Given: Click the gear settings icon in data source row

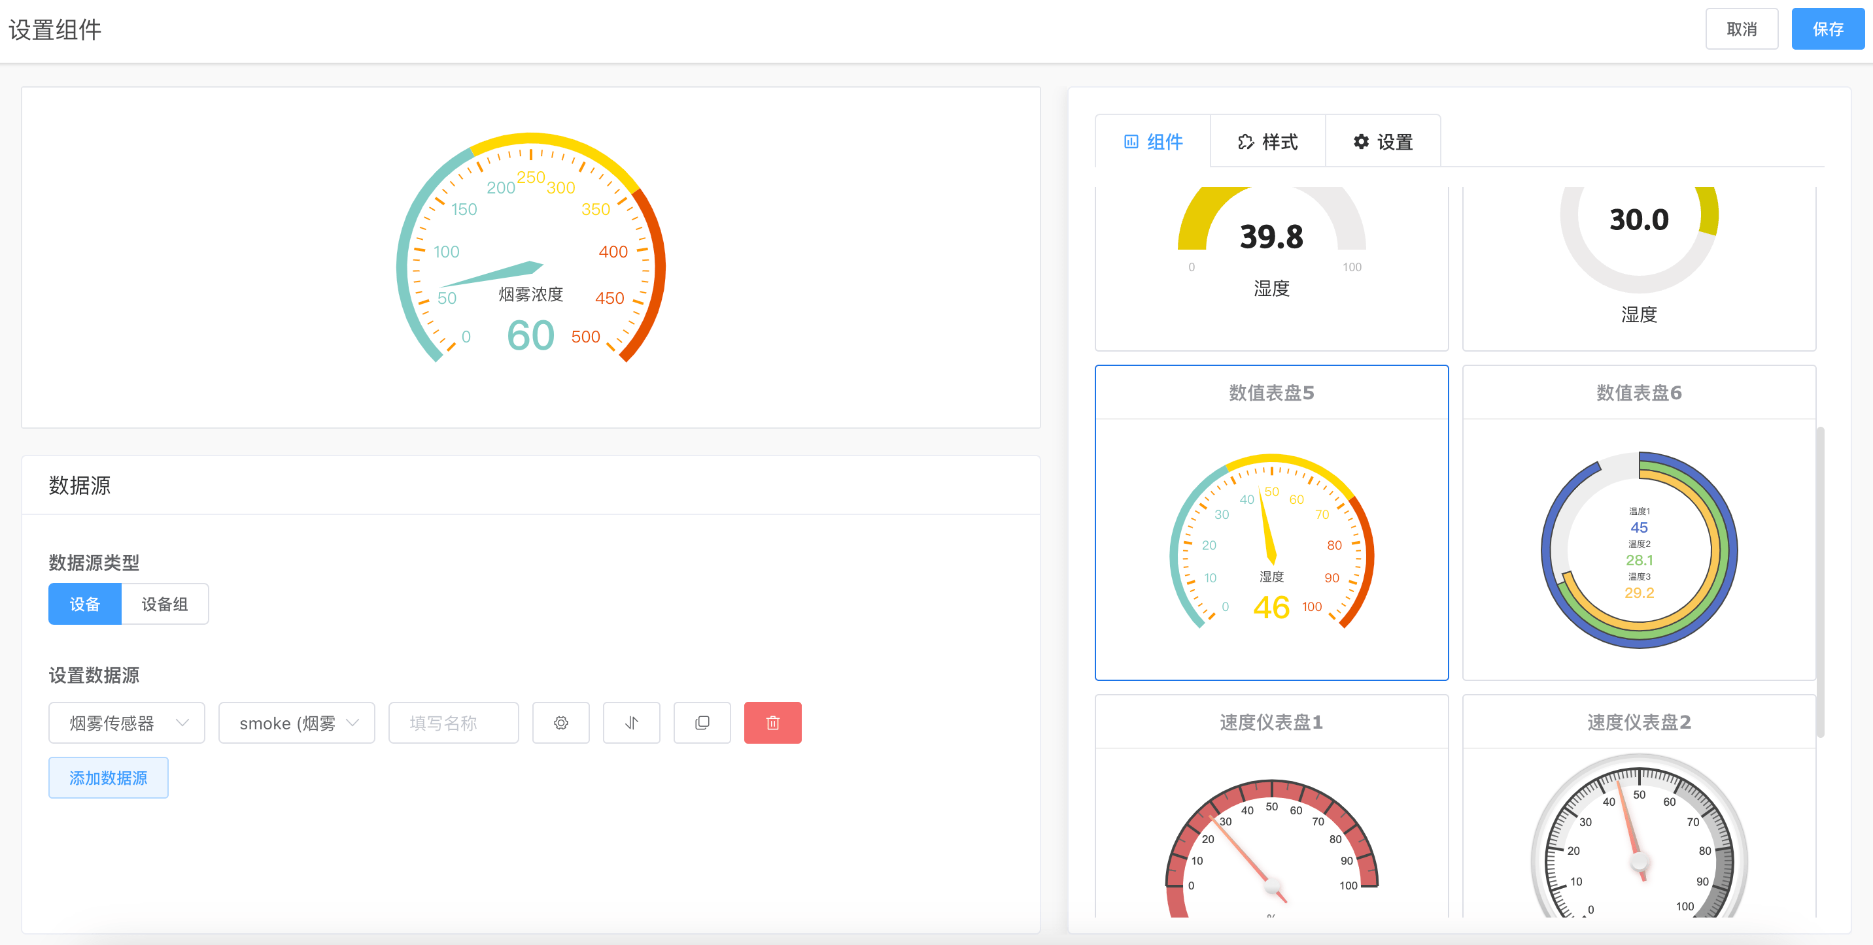Looking at the screenshot, I should point(560,723).
